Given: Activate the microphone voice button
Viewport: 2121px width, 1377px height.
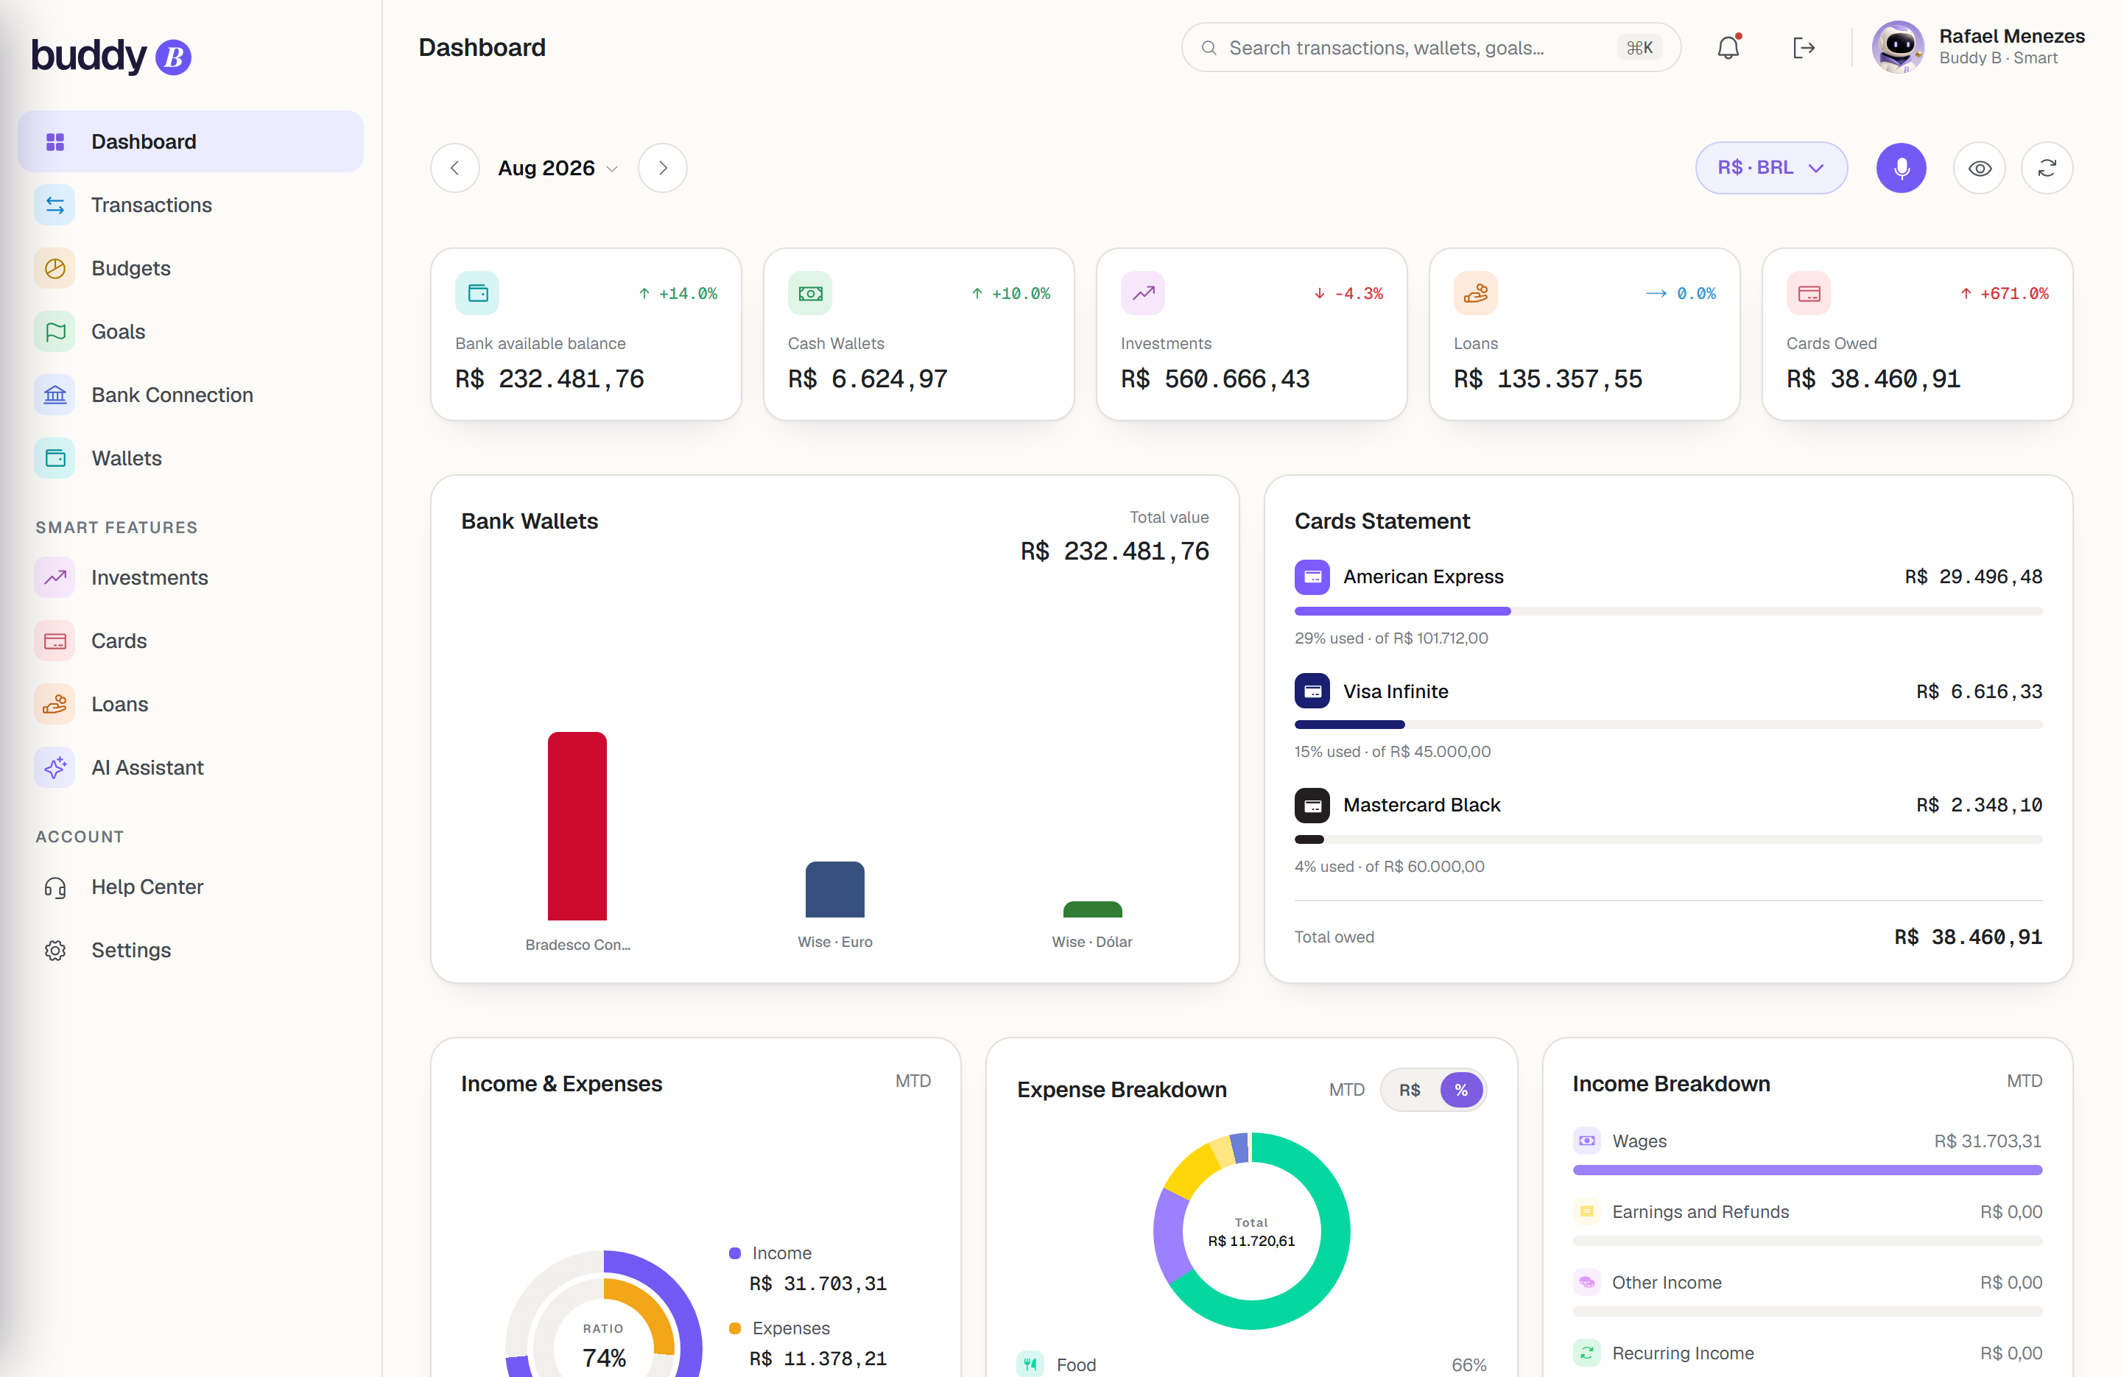Looking at the screenshot, I should pyautogui.click(x=1901, y=168).
